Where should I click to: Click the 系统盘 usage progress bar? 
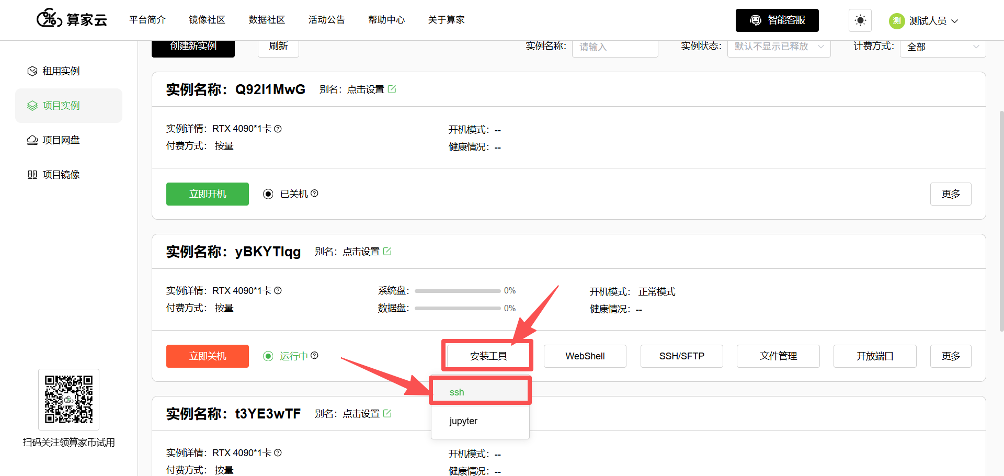click(458, 291)
